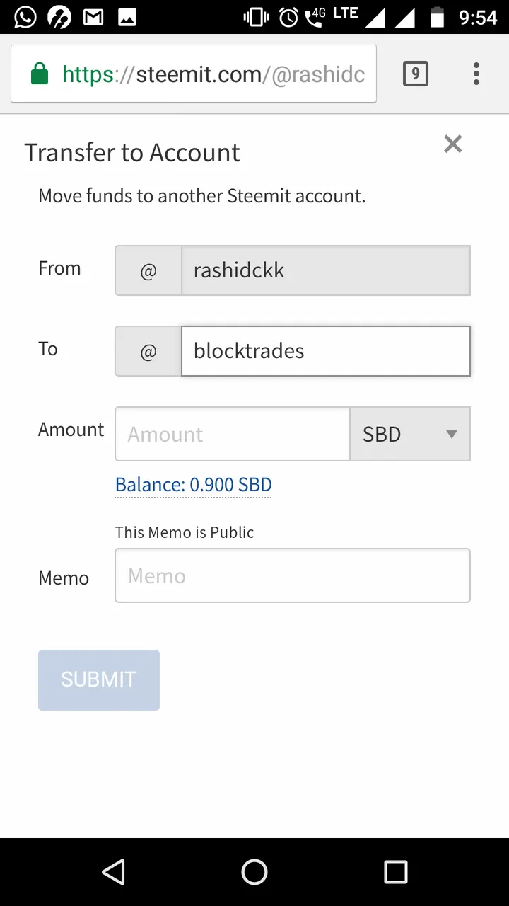Viewport: 509px width, 906px height.
Task: Click the dropdown arrow next to SBD
Action: [452, 435]
